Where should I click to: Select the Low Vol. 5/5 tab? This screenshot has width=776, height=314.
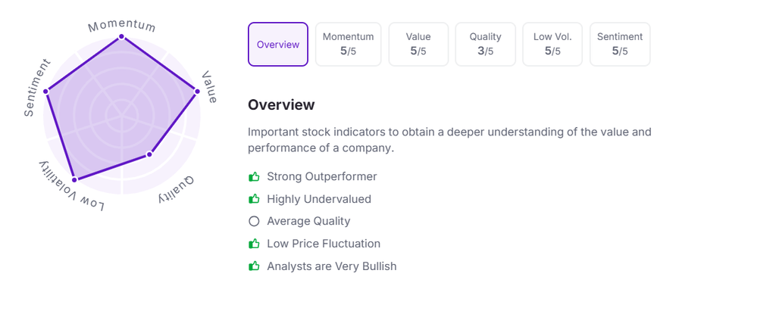click(552, 44)
